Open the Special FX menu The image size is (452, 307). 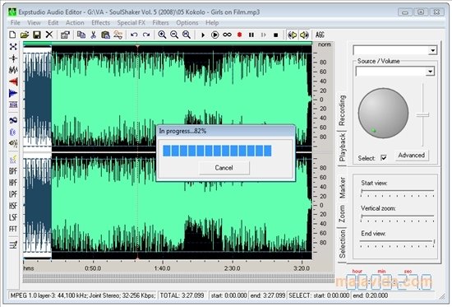click(131, 22)
